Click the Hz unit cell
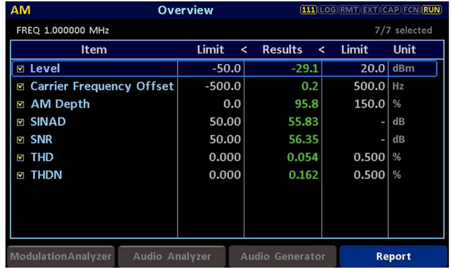Image resolution: width=451 pixels, height=269 pixels. [398, 87]
